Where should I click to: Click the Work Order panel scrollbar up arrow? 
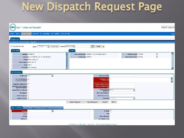67,53
